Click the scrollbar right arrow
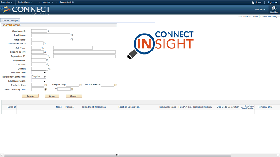 [x=278, y=155]
